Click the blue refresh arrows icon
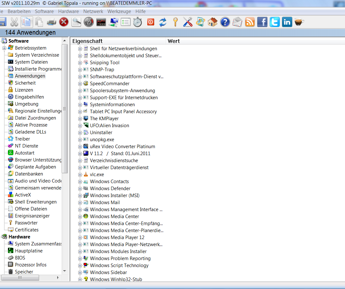This screenshot has height=289, width=345. 163,22
